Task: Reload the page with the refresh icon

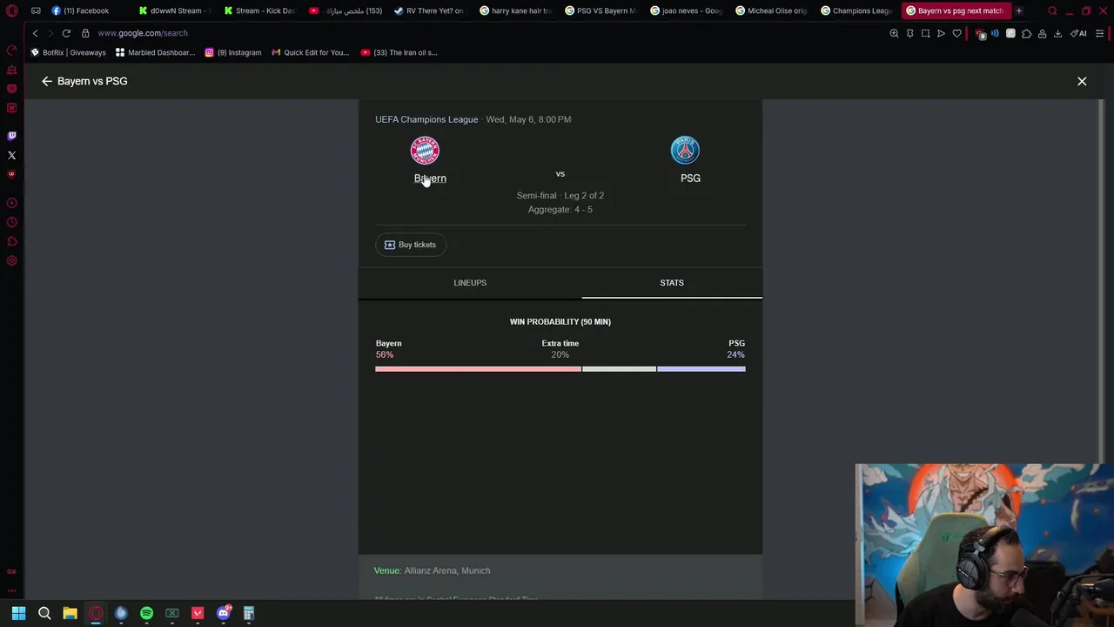Action: click(x=66, y=33)
